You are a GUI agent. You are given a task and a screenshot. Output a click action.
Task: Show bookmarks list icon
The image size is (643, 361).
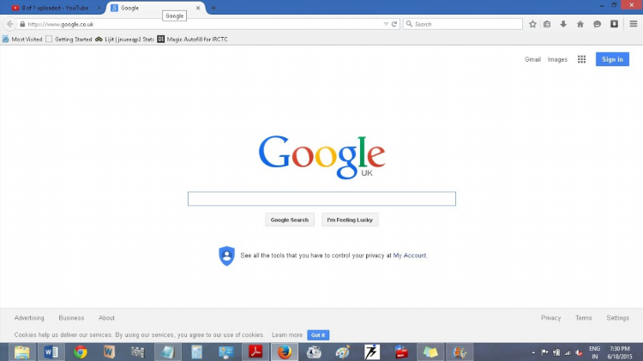click(x=547, y=24)
